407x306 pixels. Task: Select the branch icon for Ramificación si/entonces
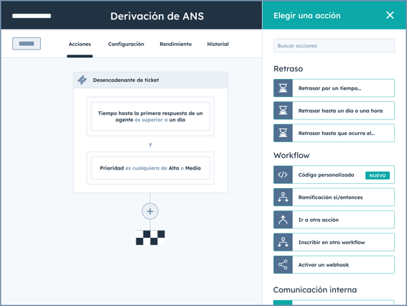pyautogui.click(x=283, y=197)
